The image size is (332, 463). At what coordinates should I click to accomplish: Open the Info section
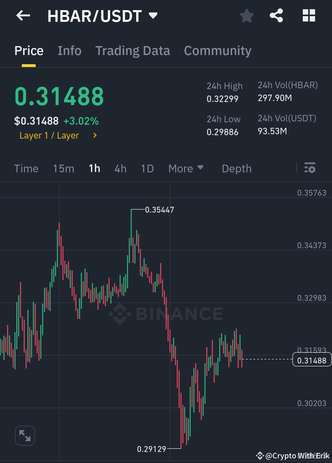tap(69, 50)
